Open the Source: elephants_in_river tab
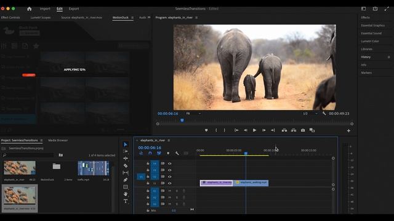This screenshot has width=394, height=221. click(x=82, y=18)
